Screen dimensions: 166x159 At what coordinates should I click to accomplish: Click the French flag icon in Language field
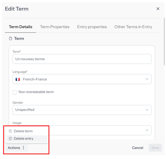18,79
